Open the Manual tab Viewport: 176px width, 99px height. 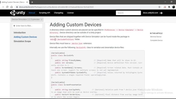[x=32, y=13]
